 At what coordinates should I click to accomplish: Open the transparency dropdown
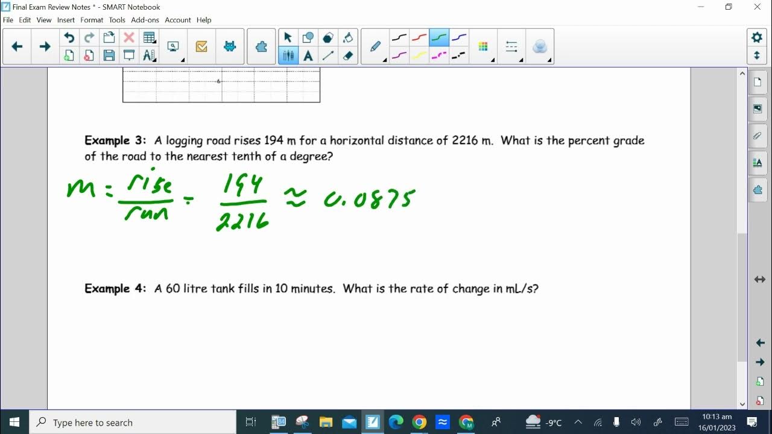tap(540, 46)
